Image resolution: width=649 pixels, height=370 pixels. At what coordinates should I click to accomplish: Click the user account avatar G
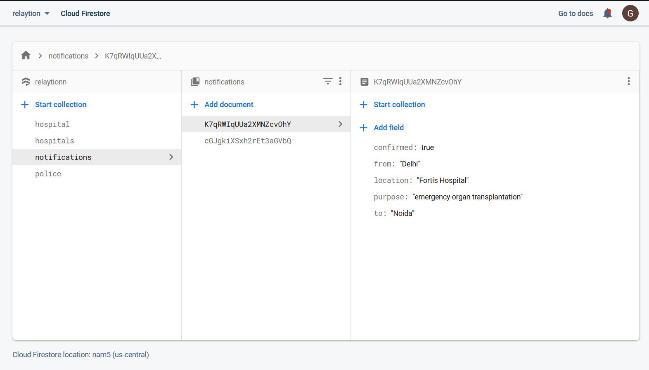click(630, 14)
